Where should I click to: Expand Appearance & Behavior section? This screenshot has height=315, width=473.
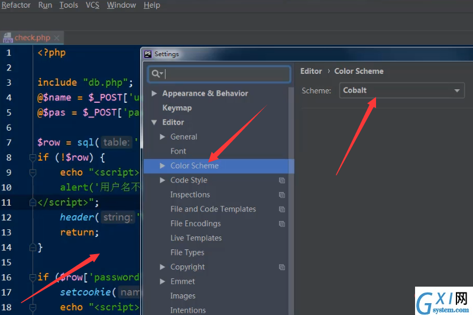[154, 93]
